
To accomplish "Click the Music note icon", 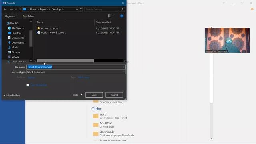I will tap(10, 47).
